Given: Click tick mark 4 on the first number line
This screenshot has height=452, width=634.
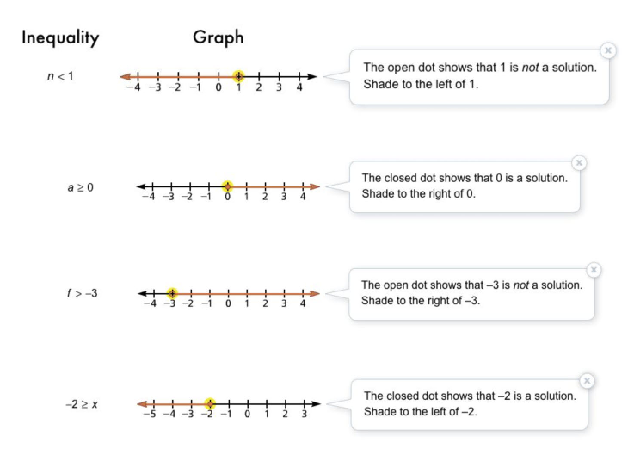Looking at the screenshot, I should (x=299, y=77).
